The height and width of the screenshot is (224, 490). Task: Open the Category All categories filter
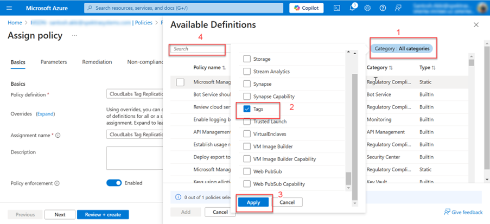point(402,49)
